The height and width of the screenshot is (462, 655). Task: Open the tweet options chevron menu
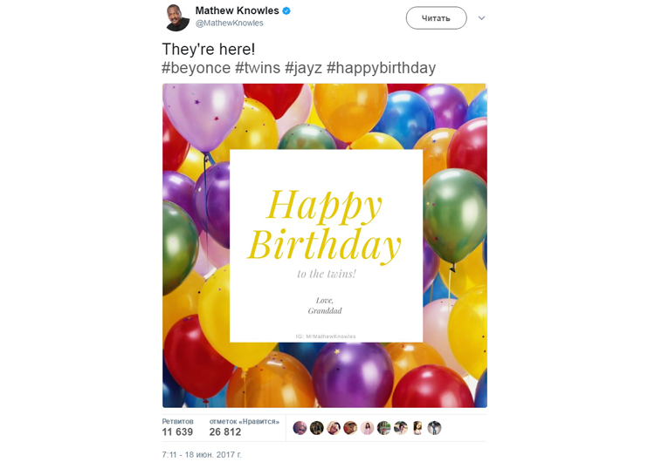tap(481, 18)
